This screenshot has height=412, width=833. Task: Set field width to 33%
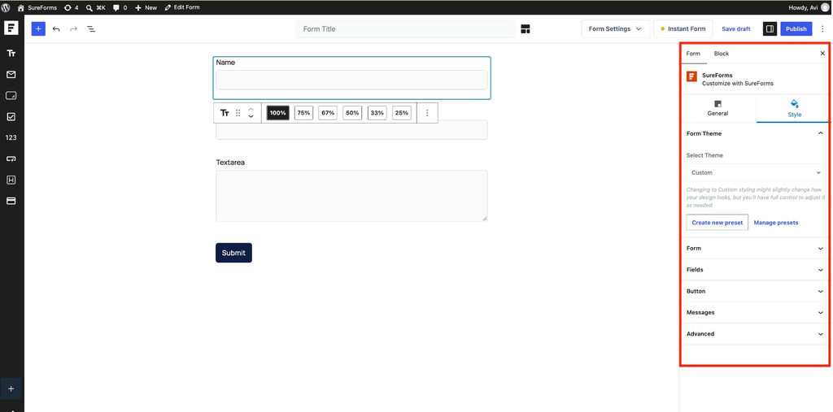click(377, 113)
